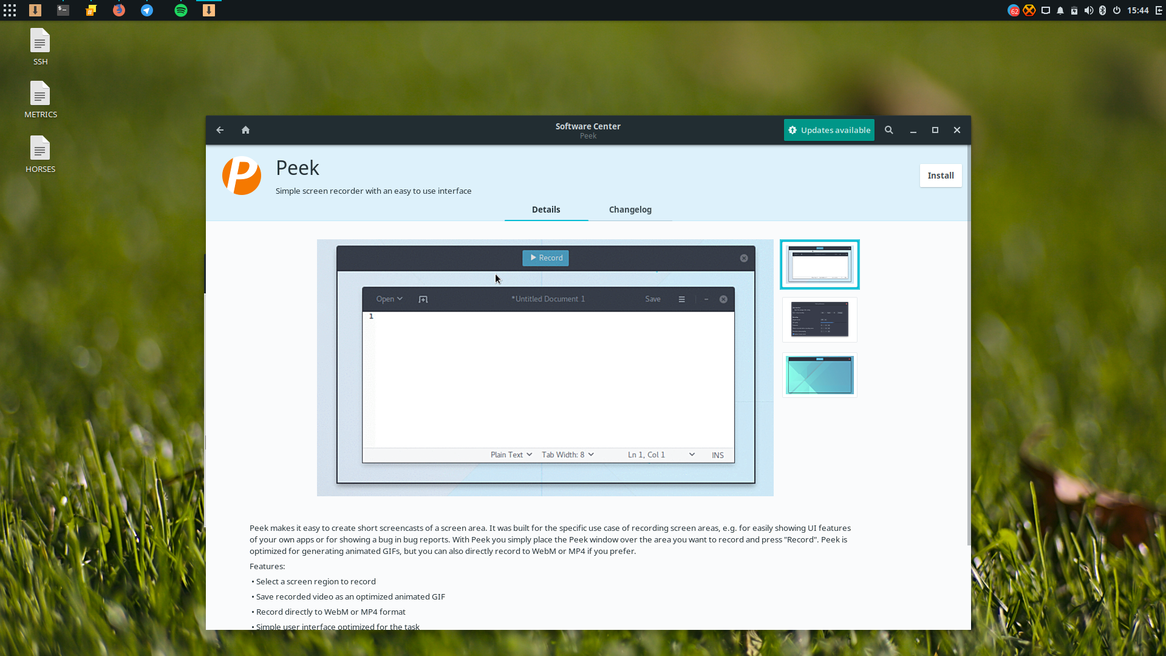The height and width of the screenshot is (656, 1166).
Task: Select the first Peek screenshot thumbnail
Action: click(x=820, y=264)
